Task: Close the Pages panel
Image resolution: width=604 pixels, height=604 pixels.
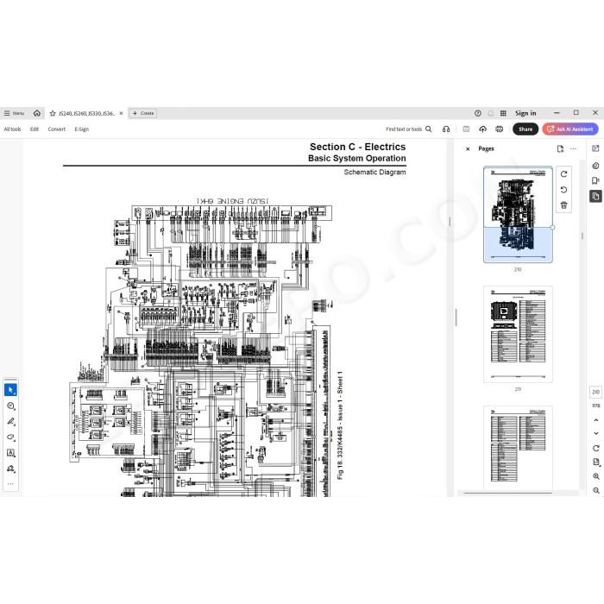Action: tap(468, 148)
